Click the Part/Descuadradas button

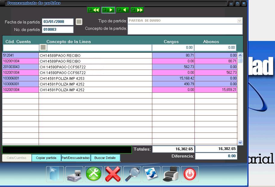click(76, 158)
